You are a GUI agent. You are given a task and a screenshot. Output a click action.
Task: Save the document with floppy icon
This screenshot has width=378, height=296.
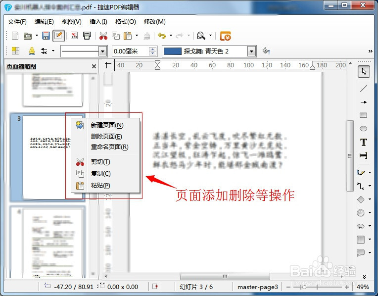tap(46, 36)
